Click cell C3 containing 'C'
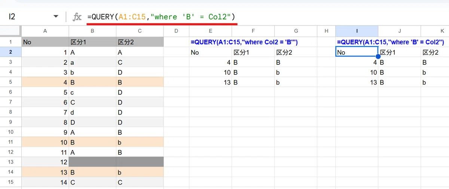 pos(140,62)
